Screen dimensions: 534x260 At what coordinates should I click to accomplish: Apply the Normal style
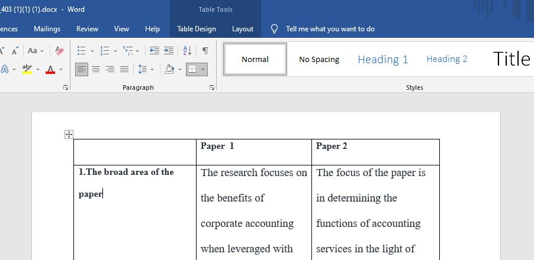pos(255,59)
